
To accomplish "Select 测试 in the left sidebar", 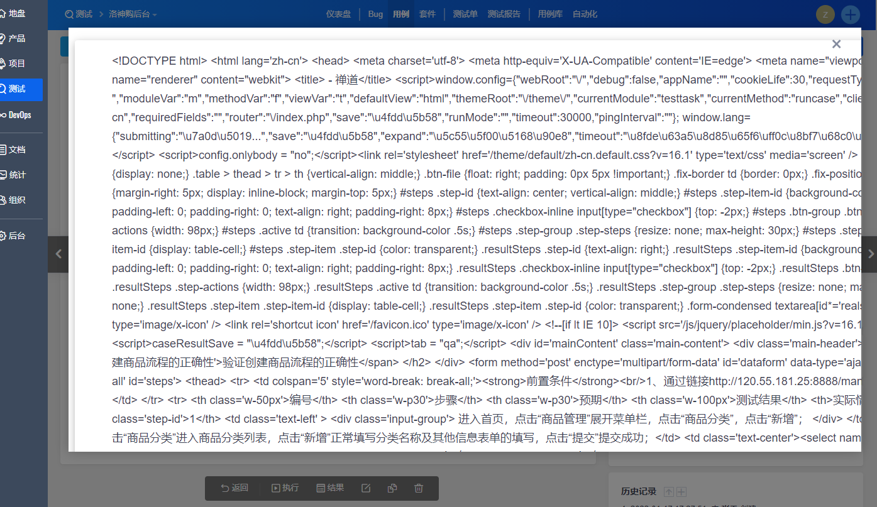I will point(20,89).
